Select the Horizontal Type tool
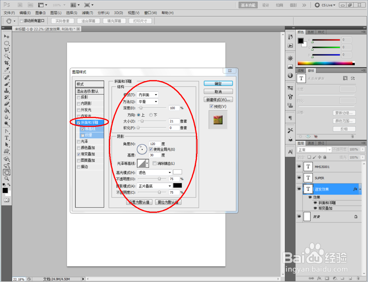The image size is (368, 282). click(x=7, y=138)
